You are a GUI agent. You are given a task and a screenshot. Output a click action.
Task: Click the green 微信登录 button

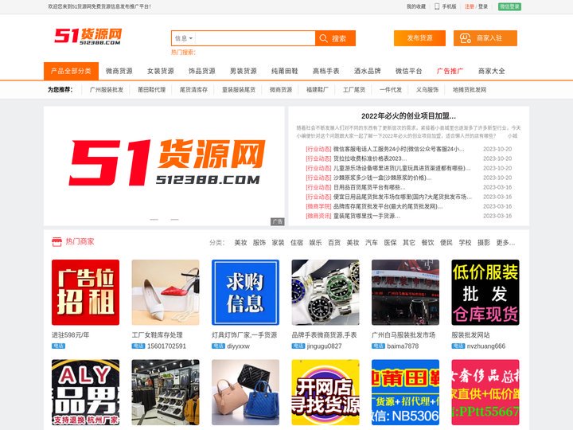510,6
